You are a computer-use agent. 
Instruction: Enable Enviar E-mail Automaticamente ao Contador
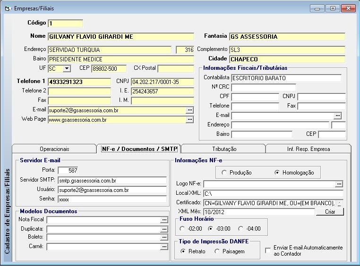268,250
